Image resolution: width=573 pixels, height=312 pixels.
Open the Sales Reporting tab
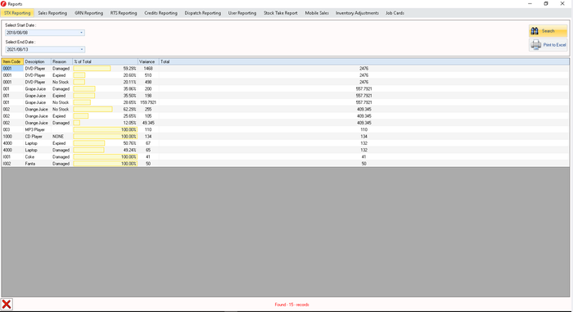point(52,13)
